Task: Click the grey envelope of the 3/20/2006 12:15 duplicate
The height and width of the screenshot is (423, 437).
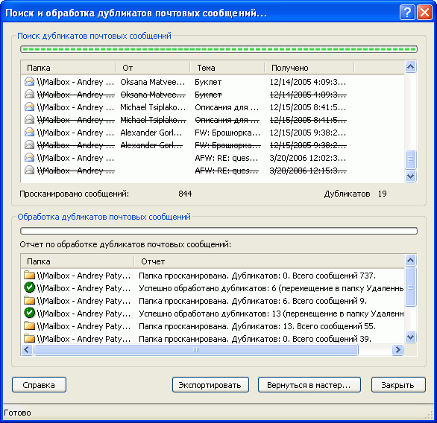Action: [x=29, y=170]
